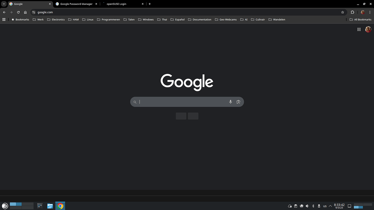Open the Klipper clipboard from the system tray

pos(296,206)
